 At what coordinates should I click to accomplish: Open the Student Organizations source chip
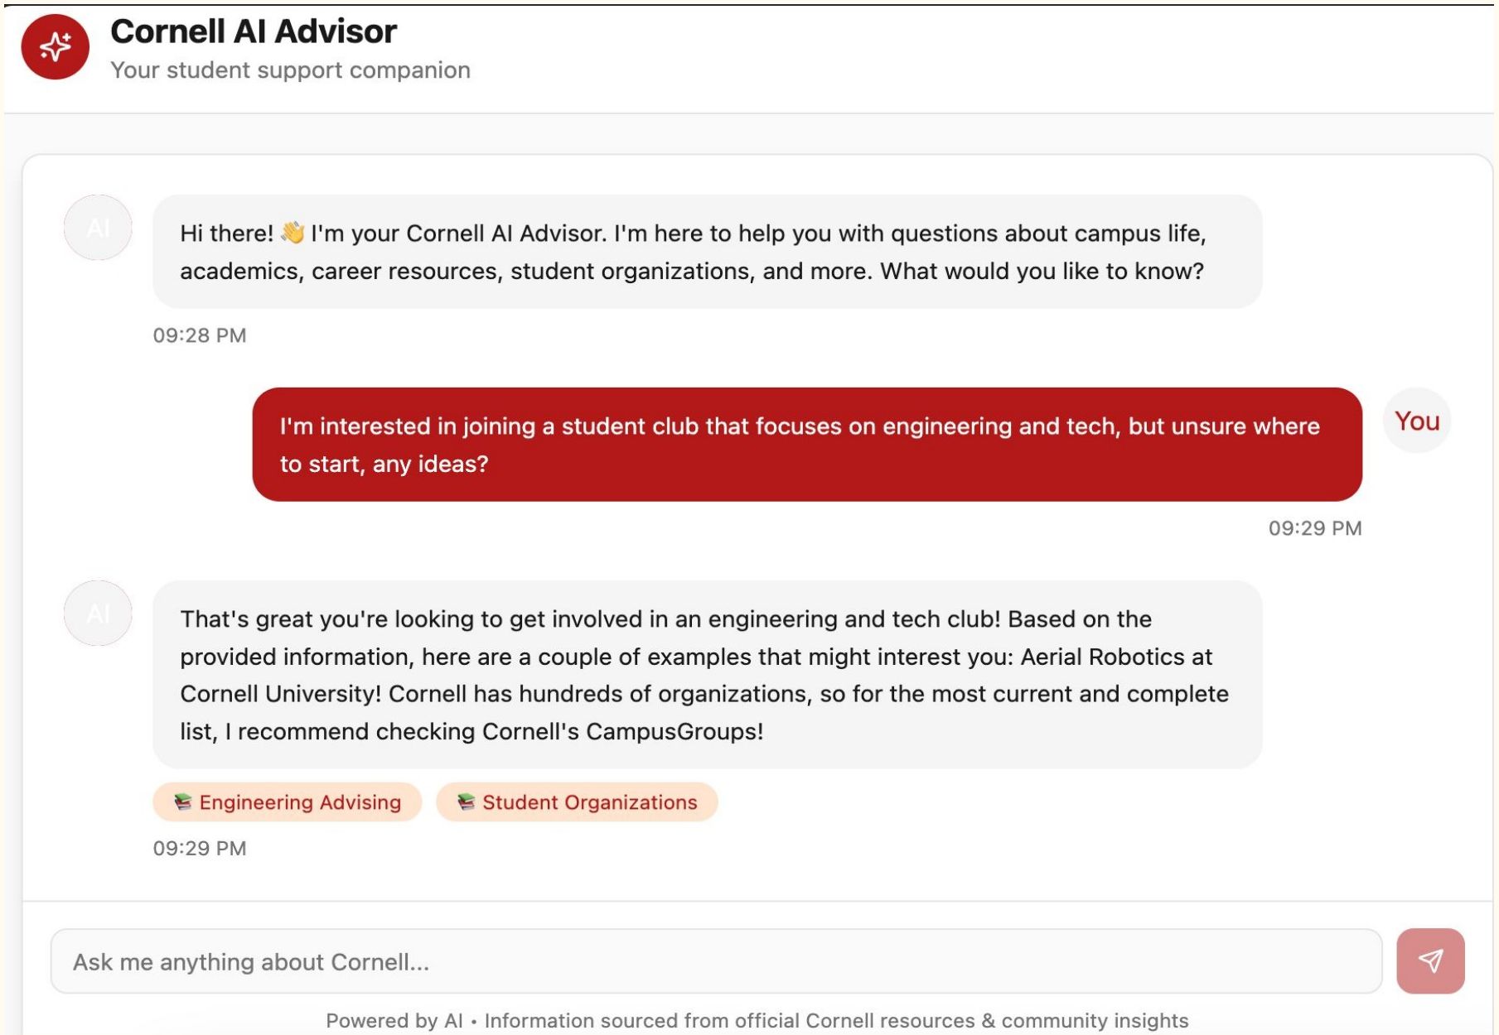point(577,802)
